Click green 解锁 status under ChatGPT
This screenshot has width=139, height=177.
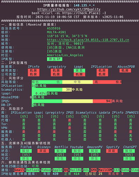click(129, 151)
